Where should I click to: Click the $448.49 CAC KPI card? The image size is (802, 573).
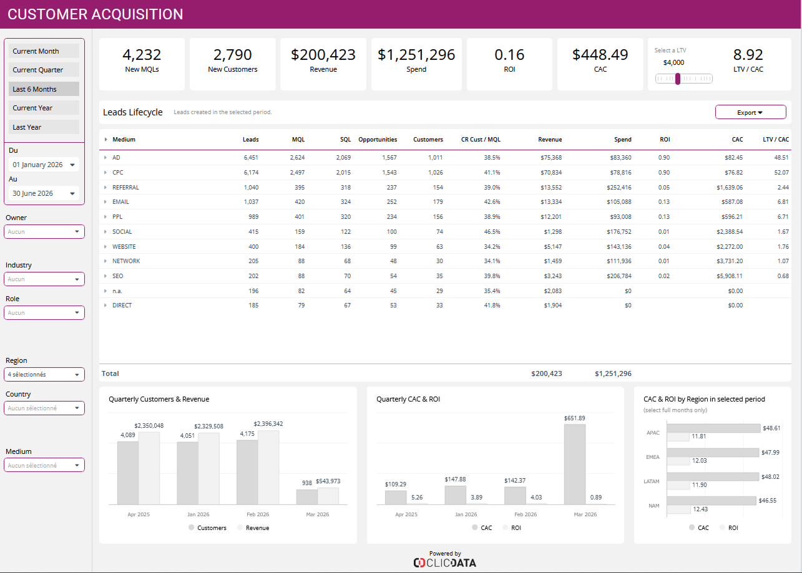600,64
